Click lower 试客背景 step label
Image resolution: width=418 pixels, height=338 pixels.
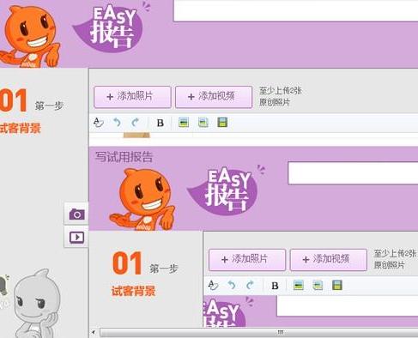(x=133, y=291)
